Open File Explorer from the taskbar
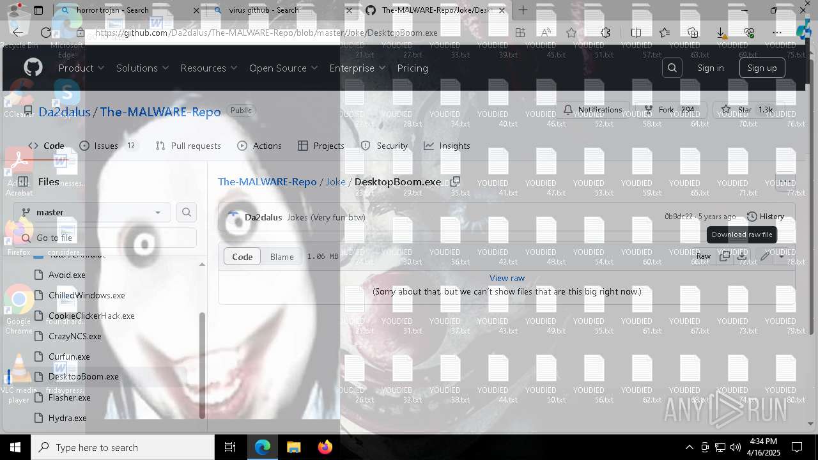 (x=293, y=447)
